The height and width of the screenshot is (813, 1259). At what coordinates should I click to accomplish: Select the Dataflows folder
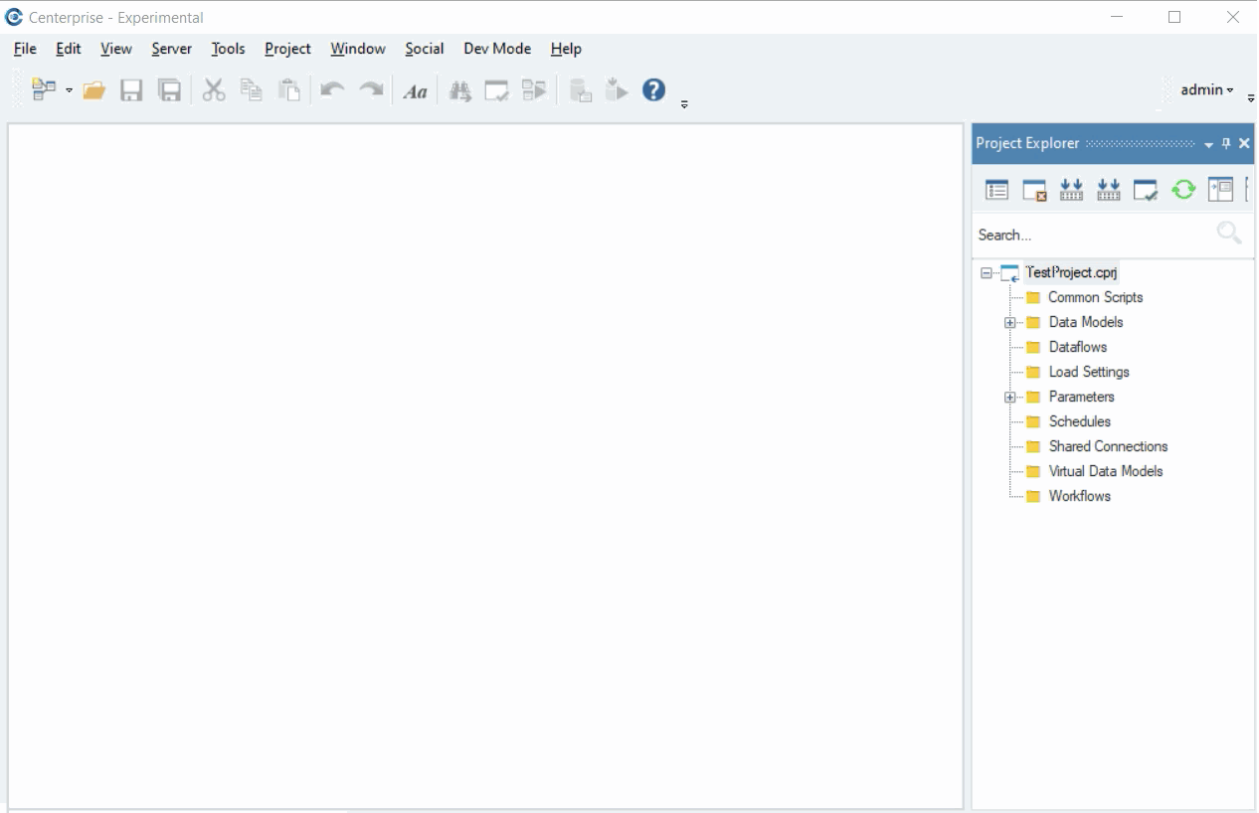coord(1078,347)
